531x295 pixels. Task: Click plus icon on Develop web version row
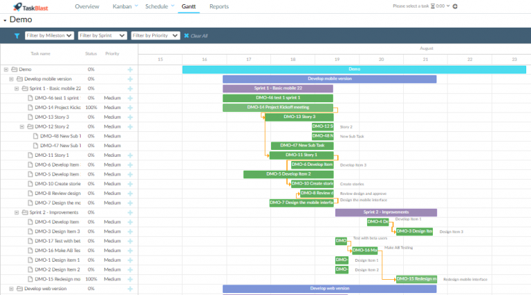click(x=130, y=289)
